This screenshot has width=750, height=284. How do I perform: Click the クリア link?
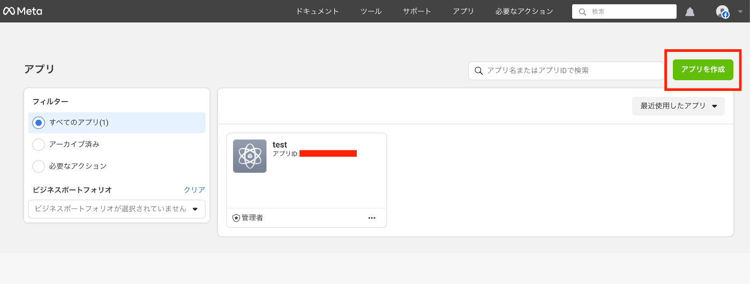click(x=194, y=190)
